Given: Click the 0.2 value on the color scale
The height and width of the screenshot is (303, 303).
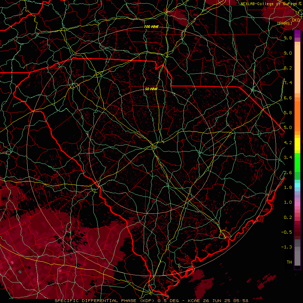Looking at the screenshot, I should tap(288, 217).
